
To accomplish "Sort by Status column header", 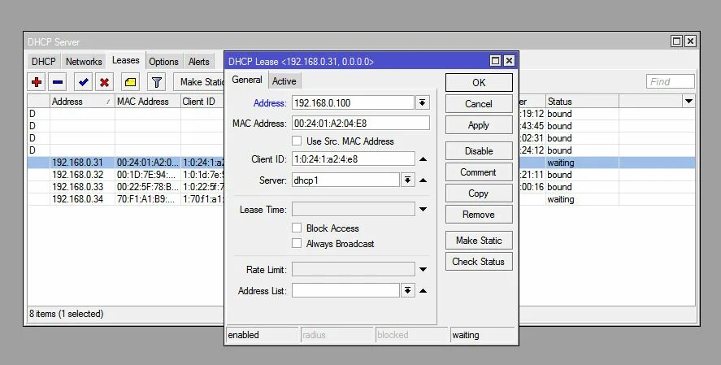I will point(582,101).
